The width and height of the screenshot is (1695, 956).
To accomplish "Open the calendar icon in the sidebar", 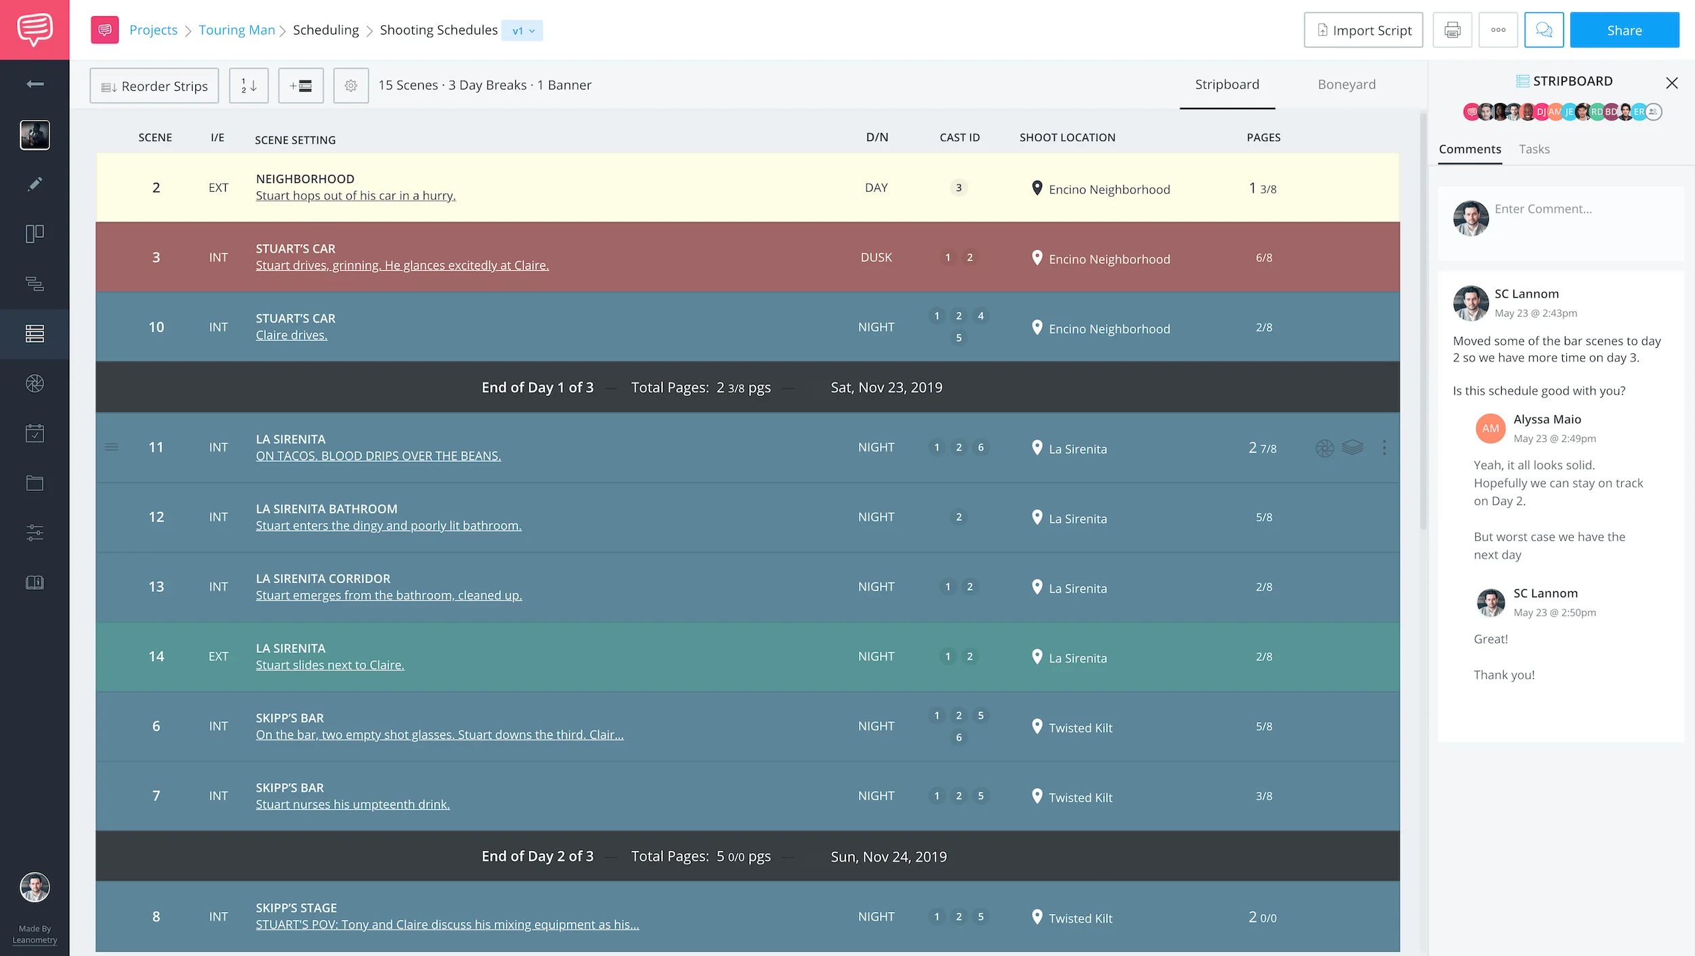I will point(35,433).
